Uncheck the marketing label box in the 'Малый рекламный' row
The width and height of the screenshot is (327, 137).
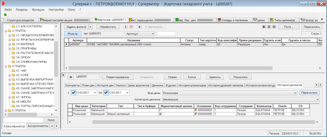click(x=160, y=114)
